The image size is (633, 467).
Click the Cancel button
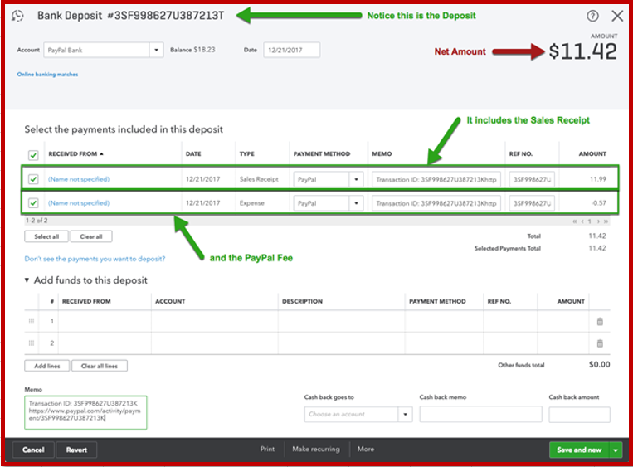coord(33,450)
